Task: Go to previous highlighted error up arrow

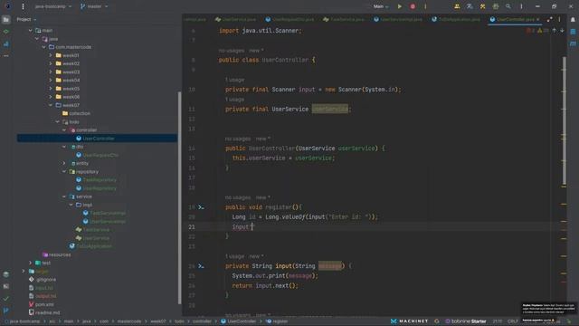Action: pos(555,31)
